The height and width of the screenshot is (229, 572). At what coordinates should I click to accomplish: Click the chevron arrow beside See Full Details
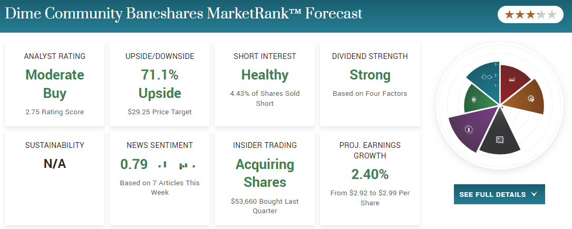534,194
